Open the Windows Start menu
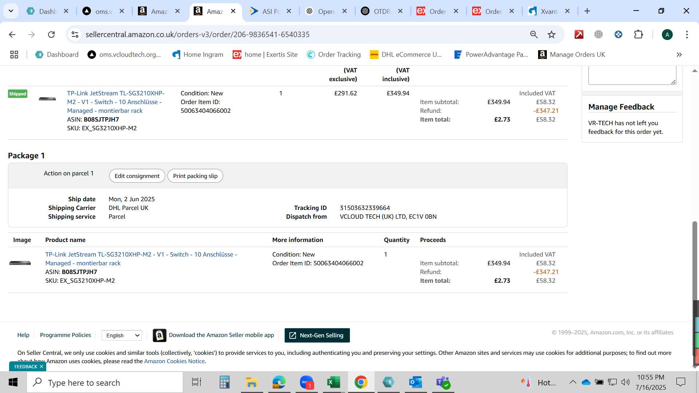 (x=13, y=382)
